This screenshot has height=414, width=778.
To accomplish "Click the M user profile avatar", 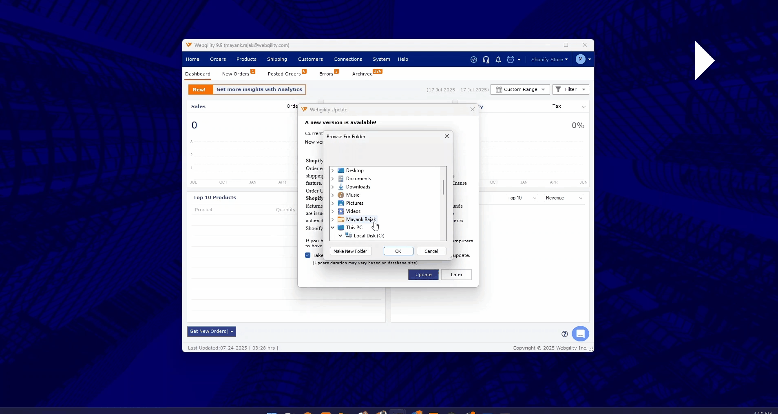I will pyautogui.click(x=580, y=60).
